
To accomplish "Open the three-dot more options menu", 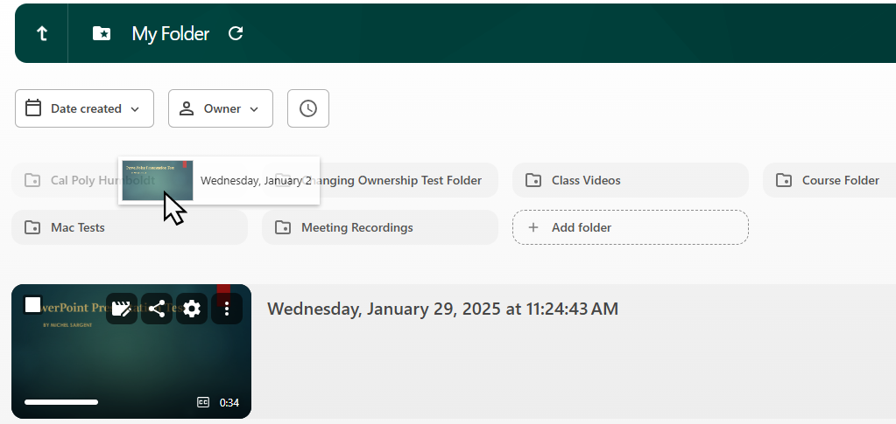I will pos(227,309).
